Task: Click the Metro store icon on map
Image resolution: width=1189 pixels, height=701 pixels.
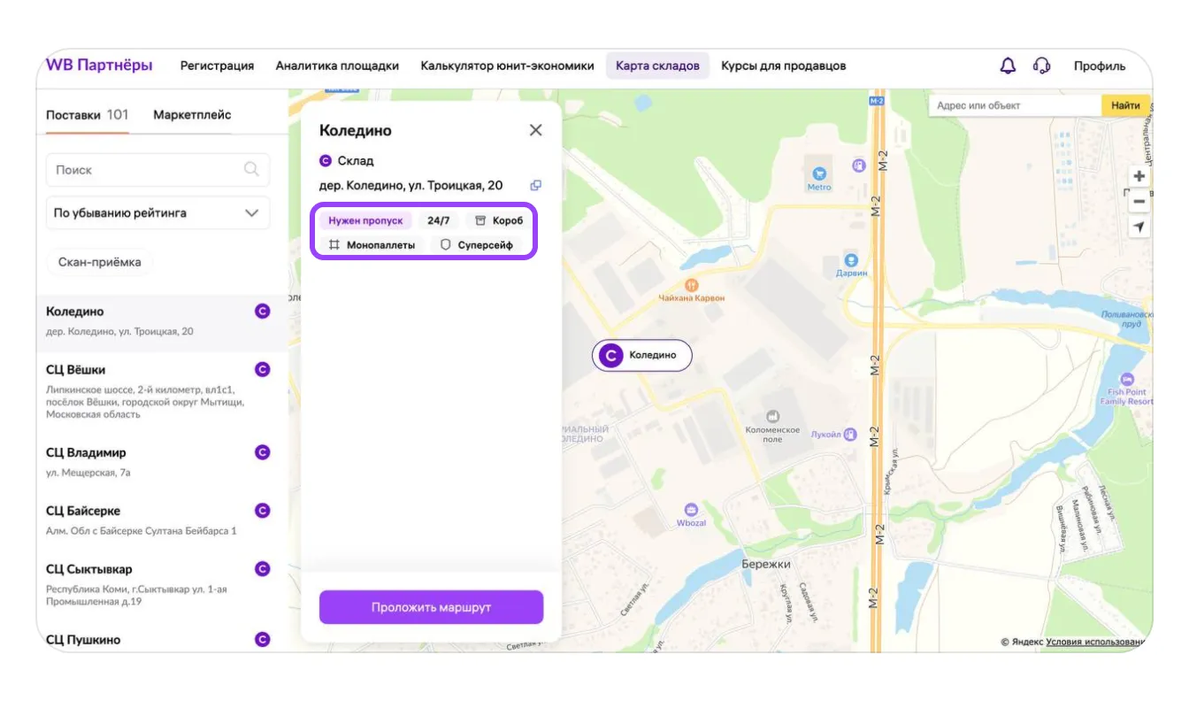Action: point(819,173)
